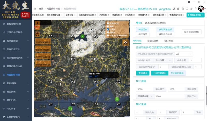The image size is (207, 121).
Task: Click the user support icon in header
Action: click(x=196, y=9)
